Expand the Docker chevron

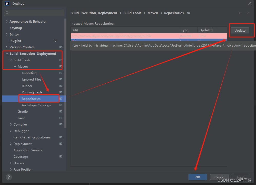[x=11, y=163]
